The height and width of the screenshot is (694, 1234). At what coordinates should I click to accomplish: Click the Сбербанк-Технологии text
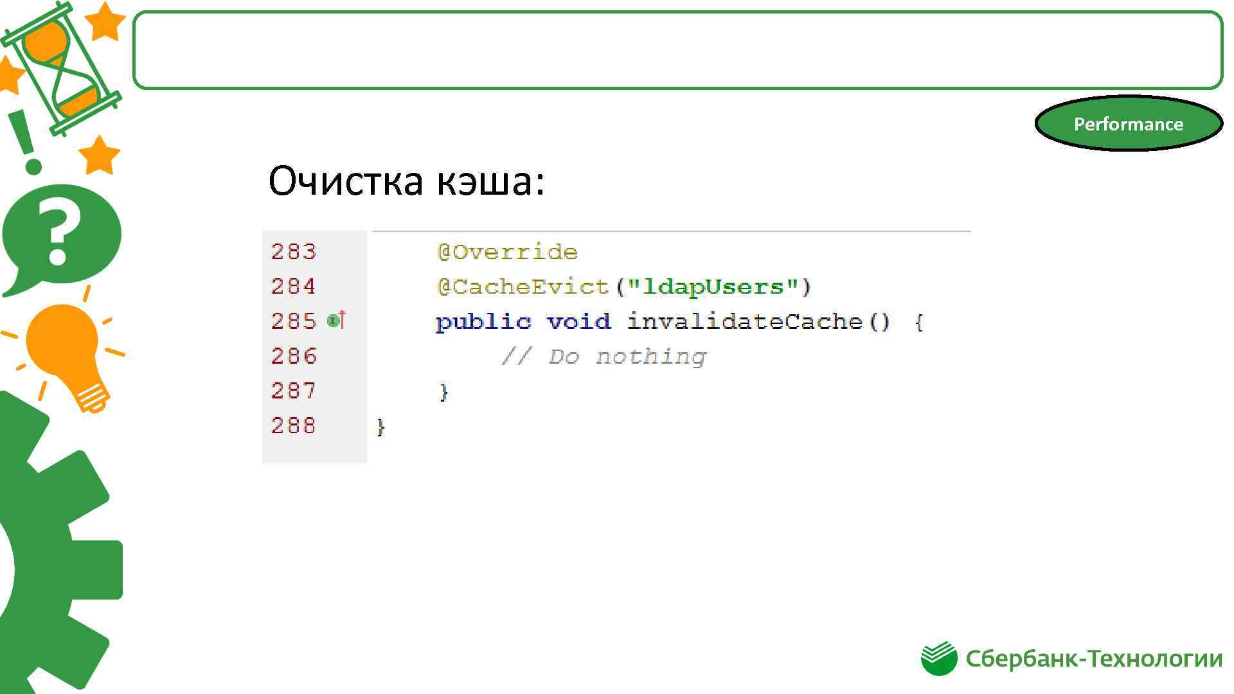(1093, 659)
